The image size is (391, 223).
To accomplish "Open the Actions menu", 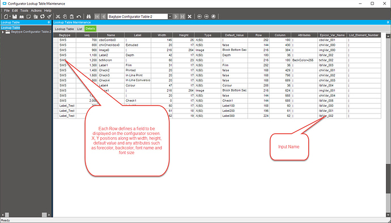I will click(x=36, y=10).
